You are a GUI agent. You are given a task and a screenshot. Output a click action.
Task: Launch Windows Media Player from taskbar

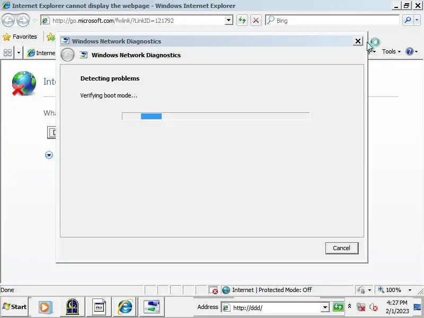click(45, 307)
